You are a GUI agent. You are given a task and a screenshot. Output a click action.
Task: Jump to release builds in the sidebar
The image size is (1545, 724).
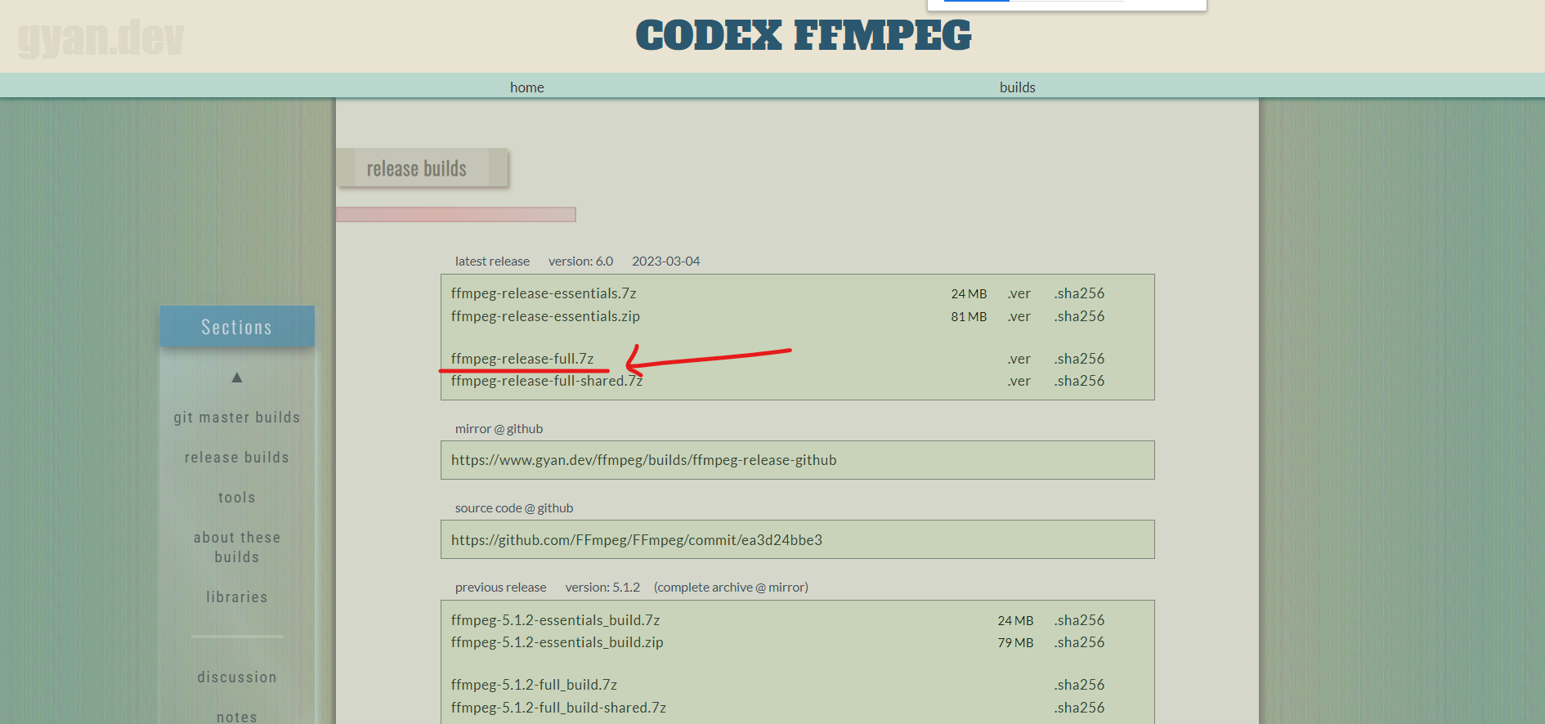[237, 458]
